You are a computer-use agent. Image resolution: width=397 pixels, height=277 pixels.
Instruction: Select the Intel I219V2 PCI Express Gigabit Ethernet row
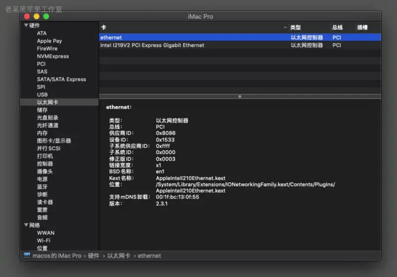click(240, 45)
